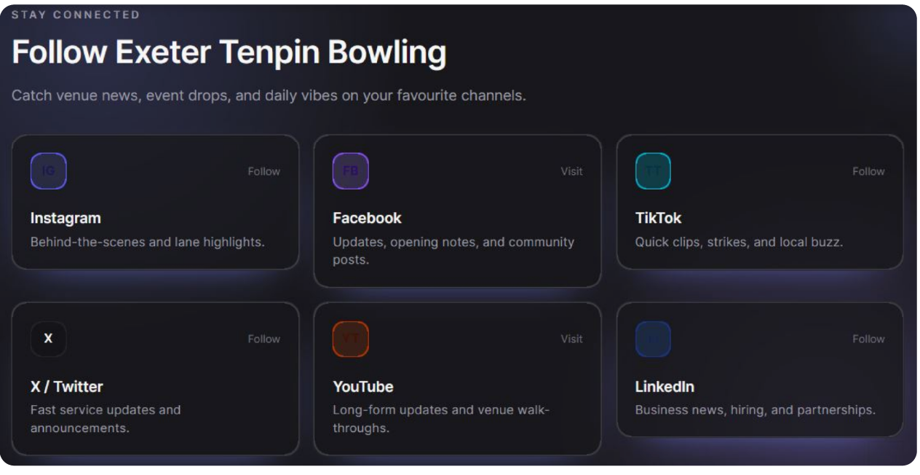Click the orange YouTube icon badge
This screenshot has height=475, width=920.
click(x=351, y=339)
